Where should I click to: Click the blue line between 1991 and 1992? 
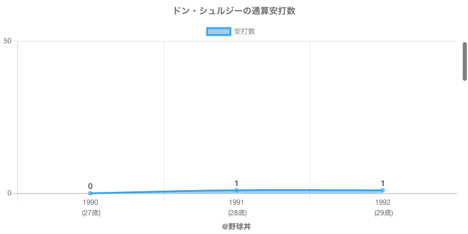coord(309,190)
